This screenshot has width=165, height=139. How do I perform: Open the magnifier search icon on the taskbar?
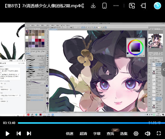(x=32, y=115)
